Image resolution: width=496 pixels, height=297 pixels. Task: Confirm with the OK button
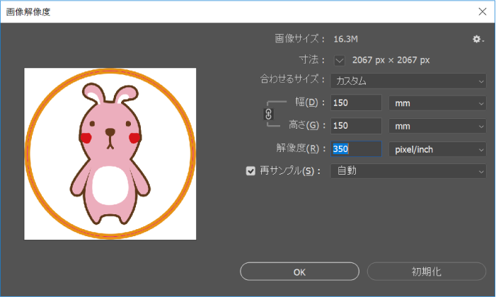click(299, 272)
